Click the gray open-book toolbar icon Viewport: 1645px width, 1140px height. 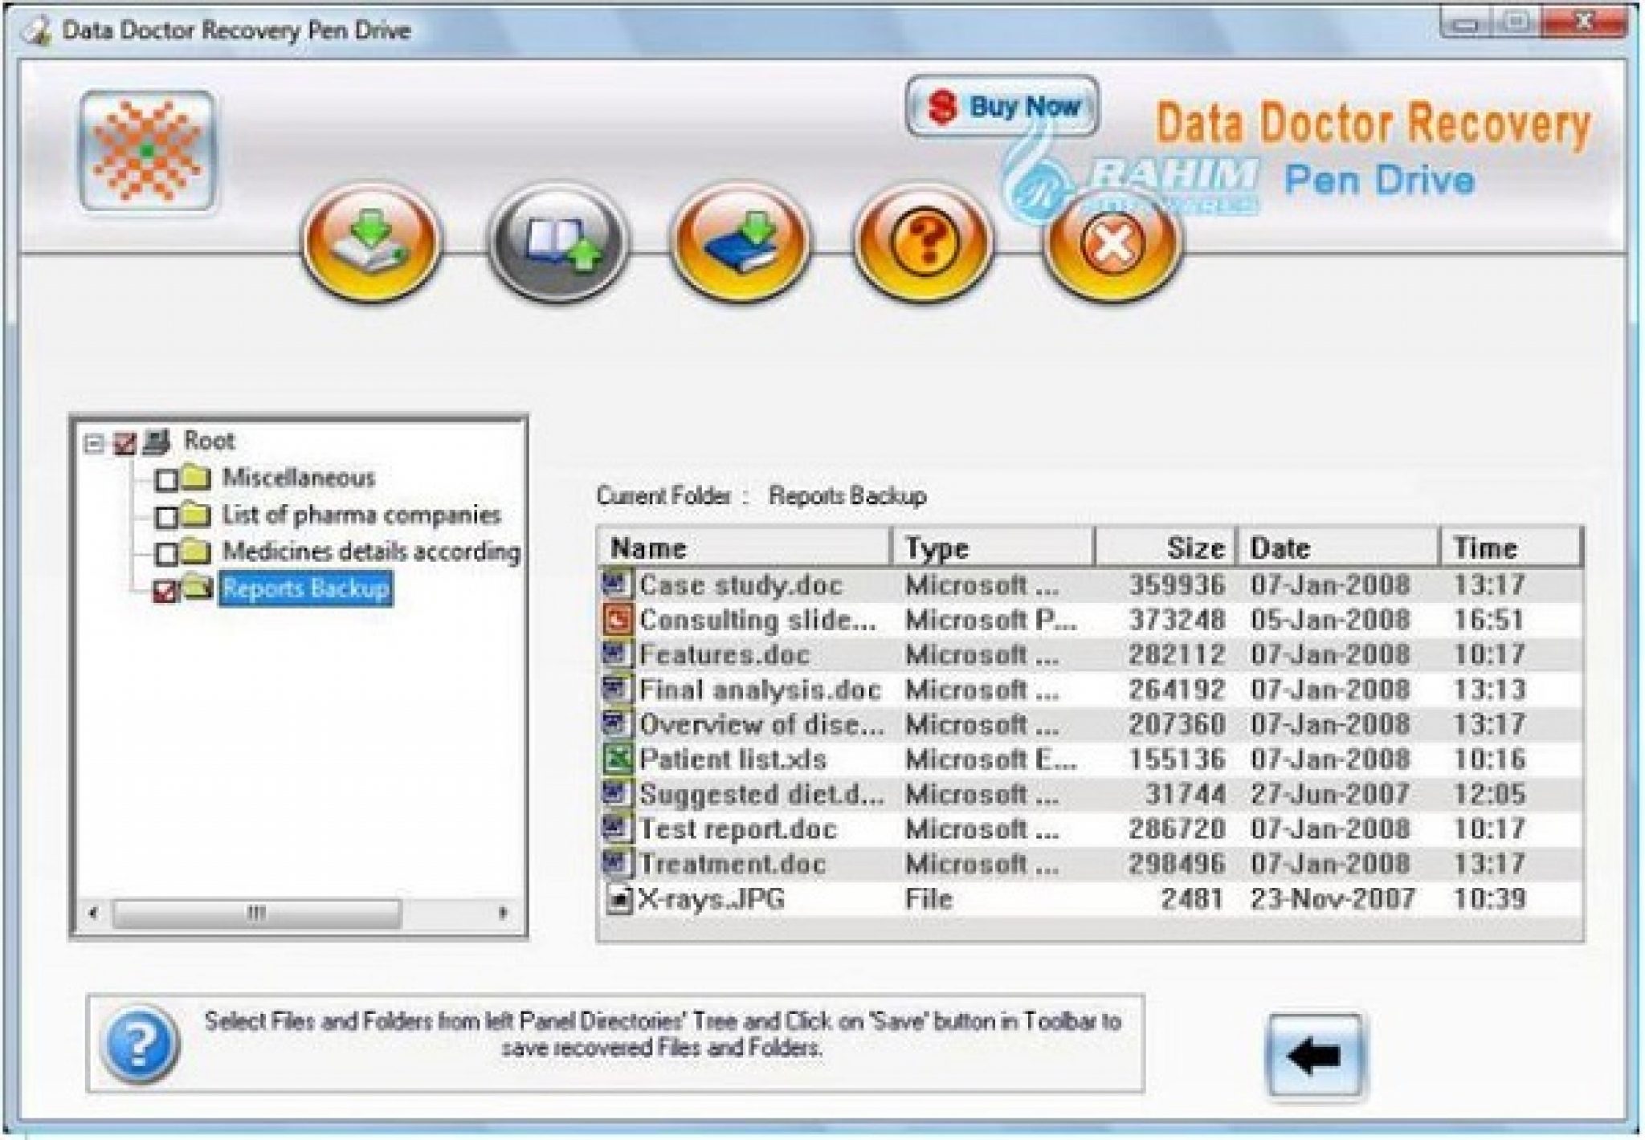pyautogui.click(x=557, y=242)
